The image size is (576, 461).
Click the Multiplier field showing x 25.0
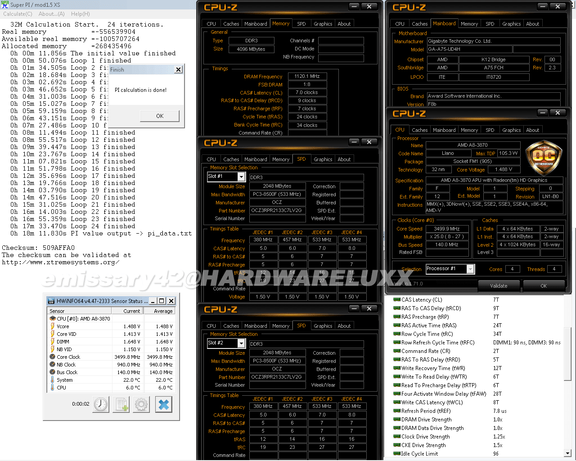point(447,236)
